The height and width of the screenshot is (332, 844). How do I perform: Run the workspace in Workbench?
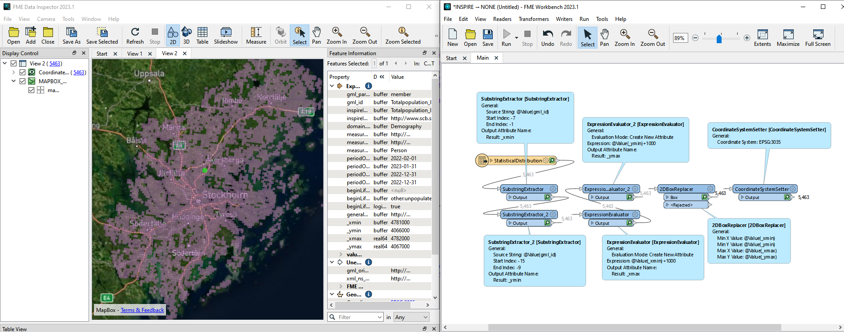[x=506, y=38]
